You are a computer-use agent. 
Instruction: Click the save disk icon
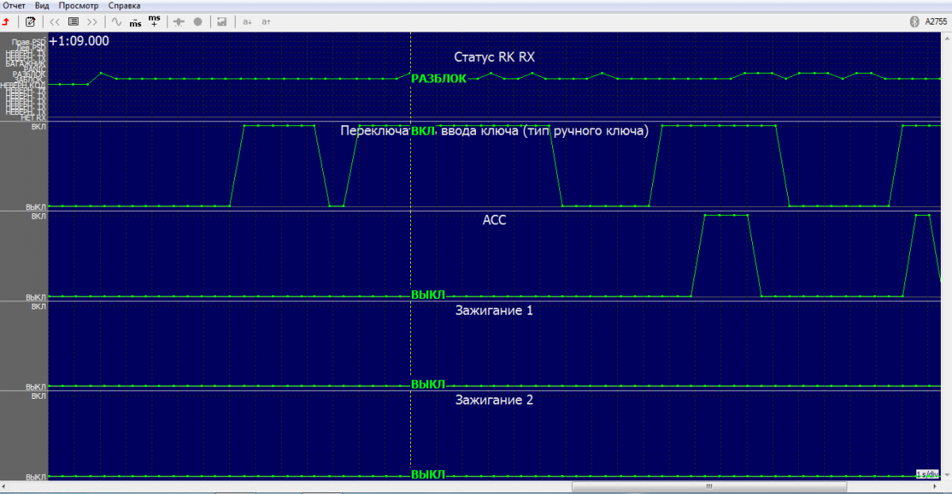(x=221, y=21)
